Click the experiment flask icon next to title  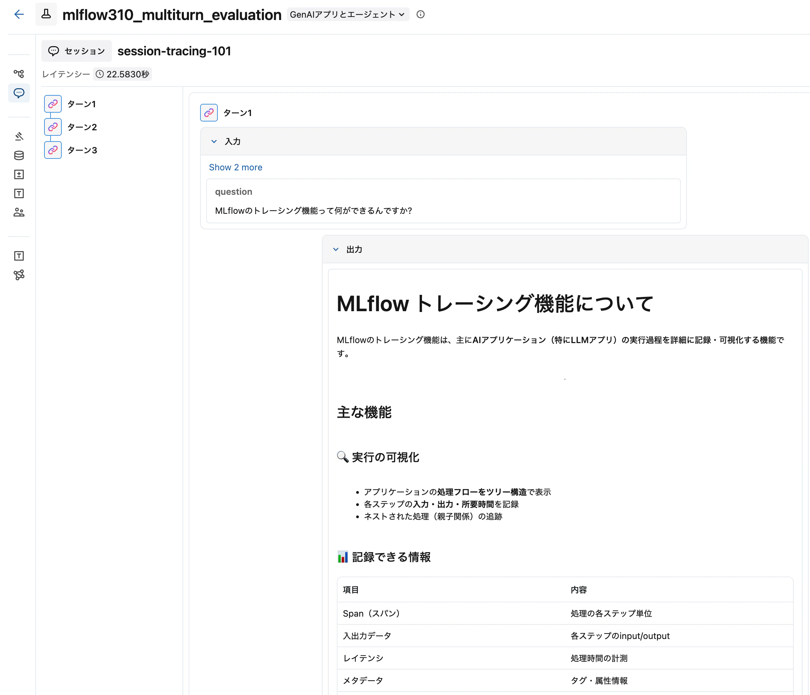coord(46,14)
